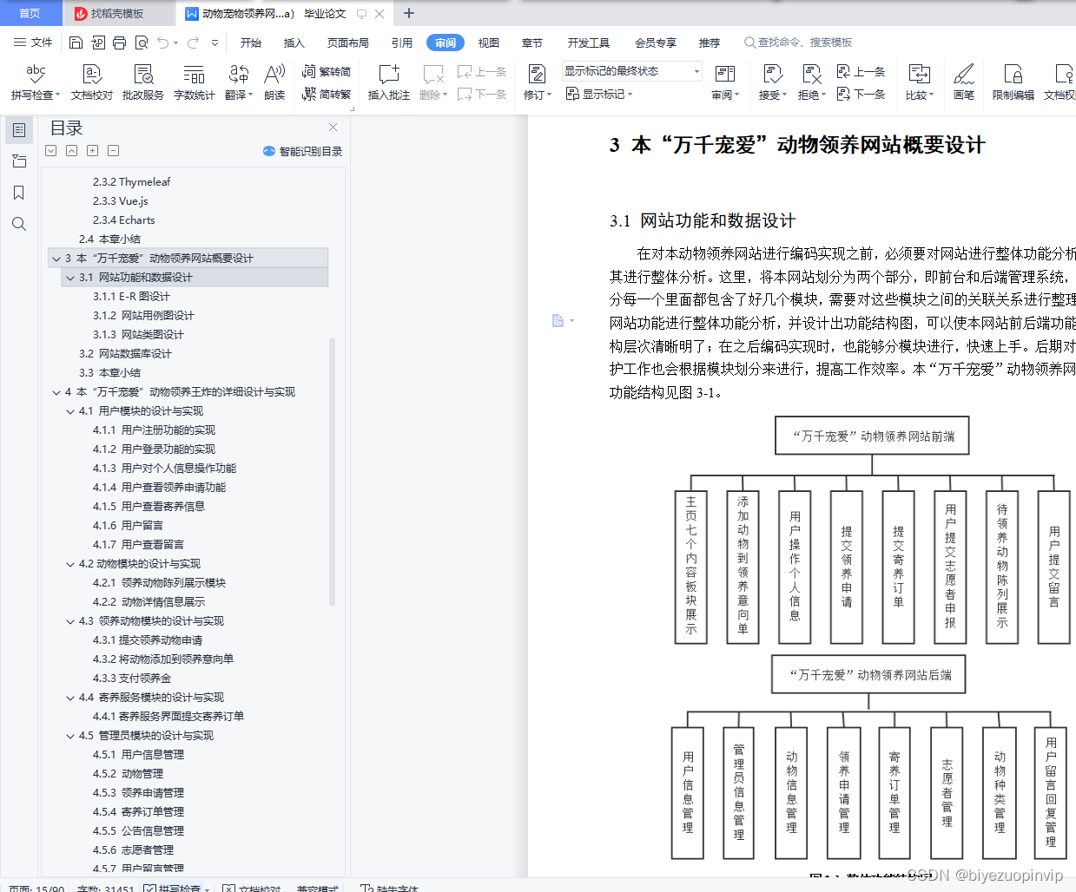Go to the 首页 home tab
1076x892 pixels.
pyautogui.click(x=30, y=13)
